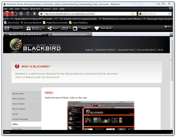The height and width of the screenshot is (137, 176).
Task: Click the video feature screenshot thumbnail
Action: click(x=101, y=116)
